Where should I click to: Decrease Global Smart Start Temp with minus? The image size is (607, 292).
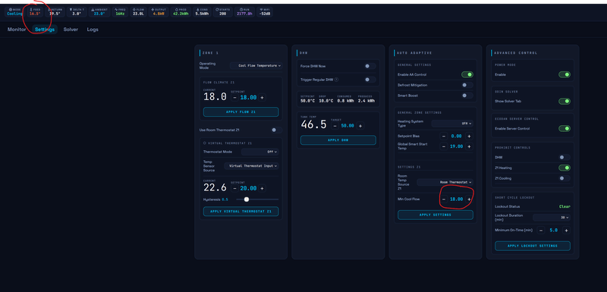point(444,146)
